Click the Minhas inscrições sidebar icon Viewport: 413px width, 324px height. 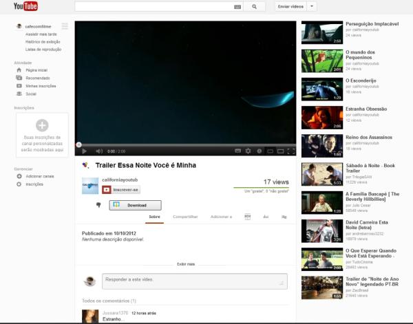(19, 86)
